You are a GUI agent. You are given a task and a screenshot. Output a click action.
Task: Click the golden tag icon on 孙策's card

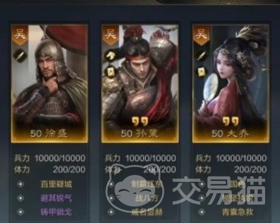(109, 72)
